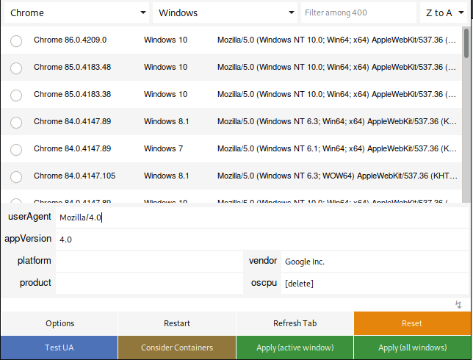Click the userAgent input field

click(x=261, y=217)
